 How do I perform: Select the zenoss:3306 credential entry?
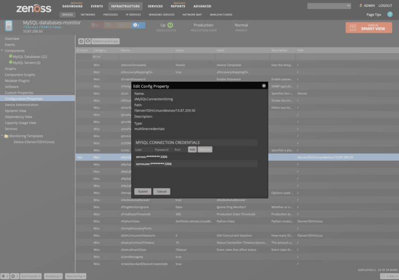[x=196, y=157]
